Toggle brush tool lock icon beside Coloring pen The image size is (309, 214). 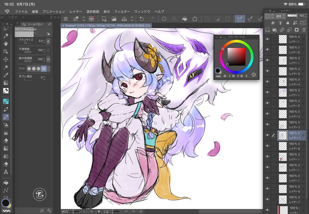click(48, 33)
